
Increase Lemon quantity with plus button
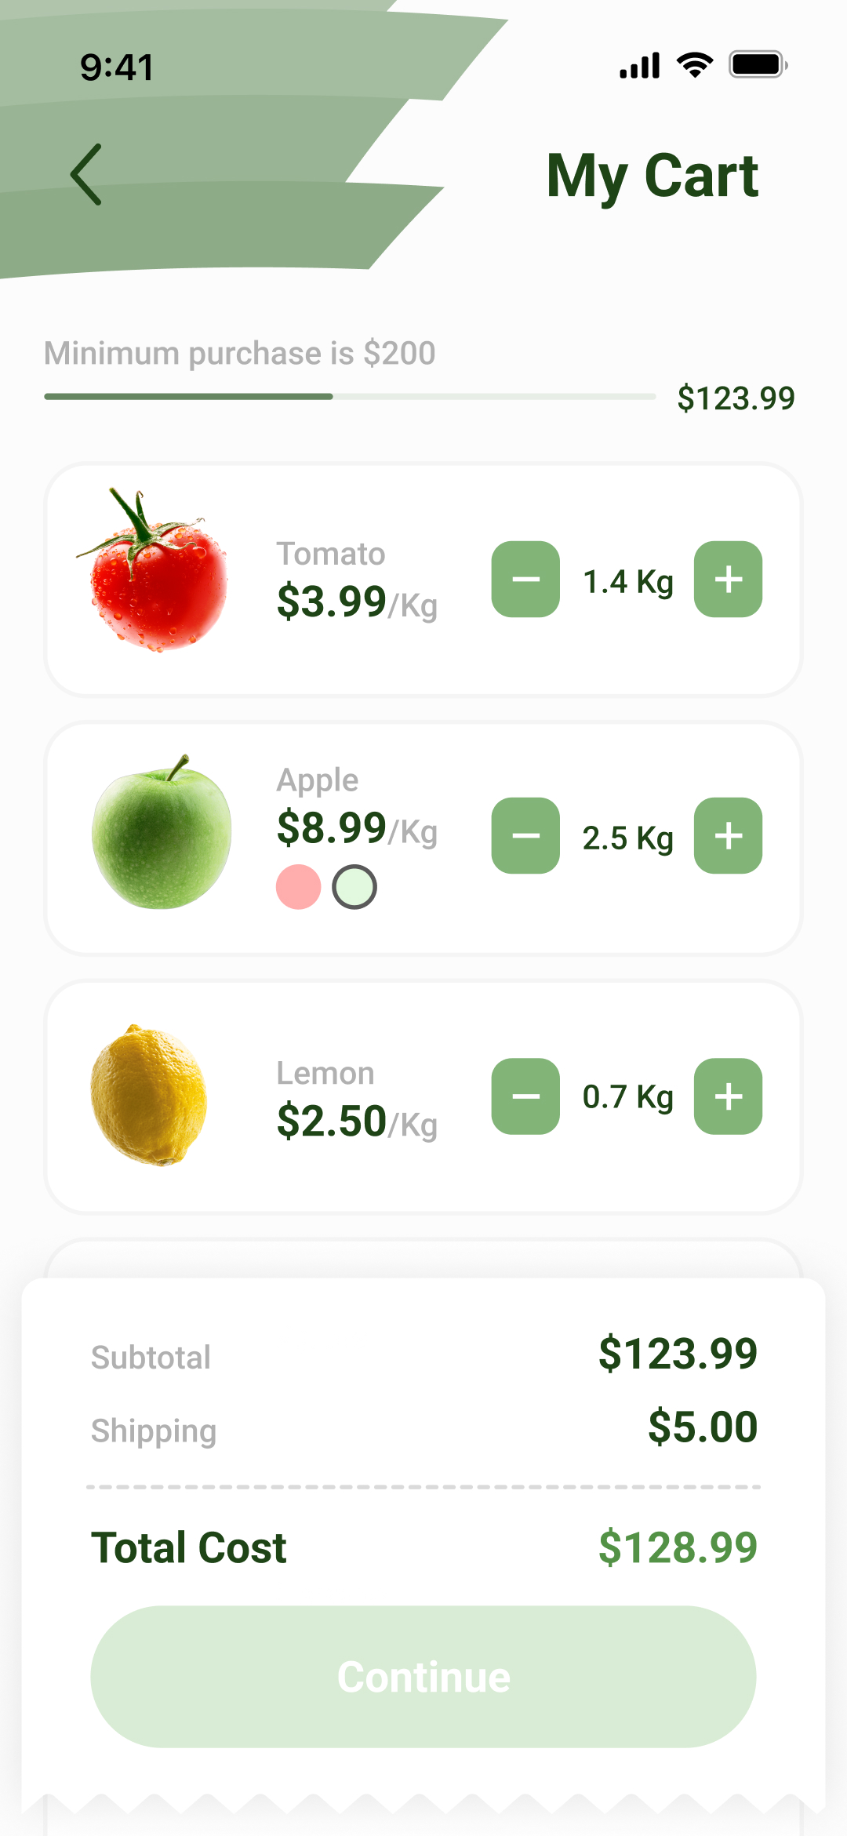tap(728, 1096)
